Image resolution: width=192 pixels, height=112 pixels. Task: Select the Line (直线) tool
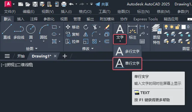[7, 32]
